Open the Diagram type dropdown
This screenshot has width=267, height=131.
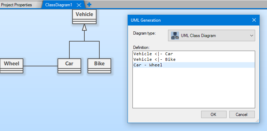coord(211,36)
